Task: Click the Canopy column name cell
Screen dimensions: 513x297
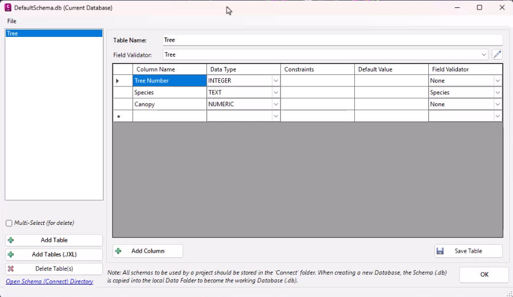Action: 169,104
